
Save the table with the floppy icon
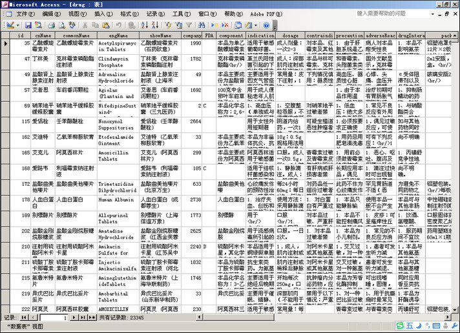[x=28, y=25]
